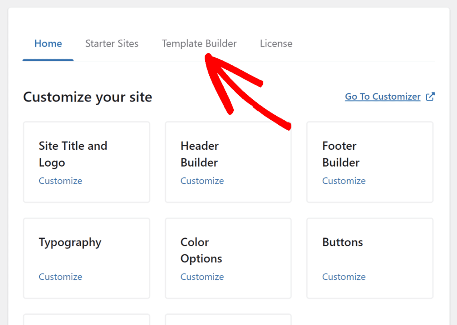
Task: Click Customize under Color Options
Action: pos(202,277)
